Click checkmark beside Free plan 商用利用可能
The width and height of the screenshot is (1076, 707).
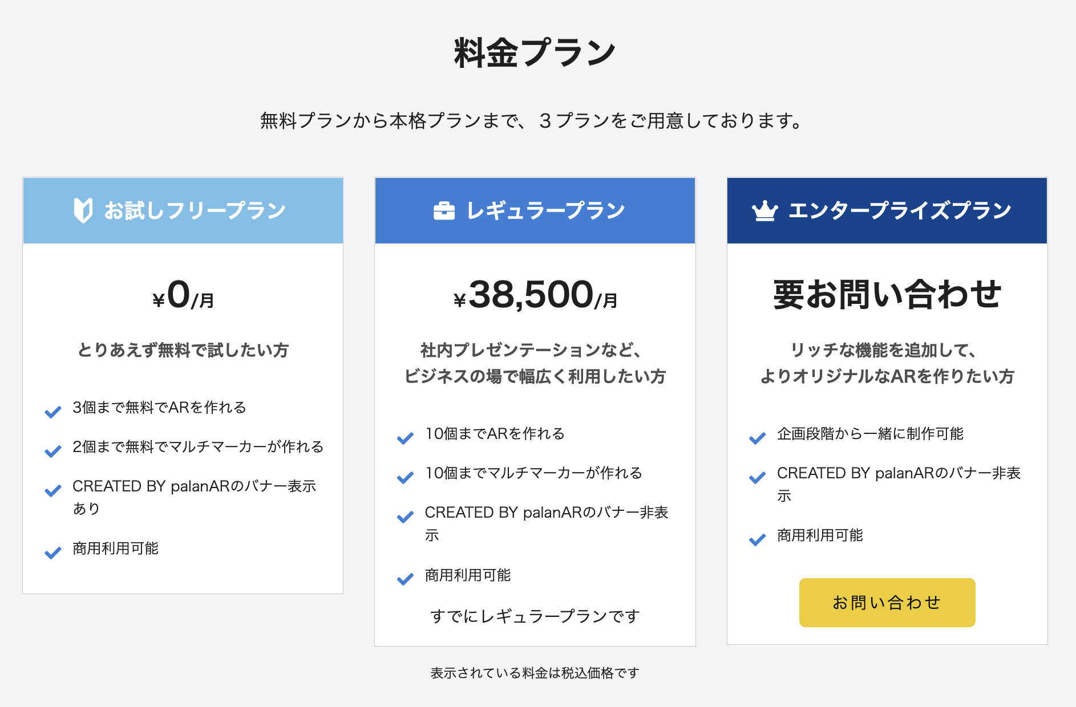(x=53, y=552)
